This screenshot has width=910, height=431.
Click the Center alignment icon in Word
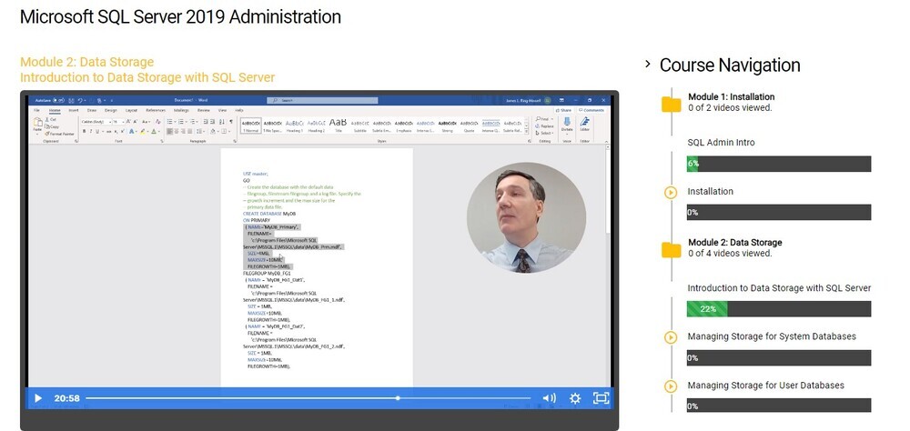(177, 131)
